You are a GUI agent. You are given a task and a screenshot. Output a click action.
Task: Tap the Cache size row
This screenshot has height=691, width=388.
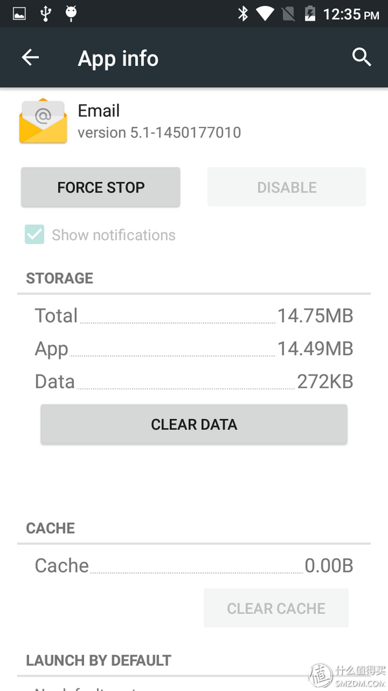pyautogui.click(x=194, y=565)
